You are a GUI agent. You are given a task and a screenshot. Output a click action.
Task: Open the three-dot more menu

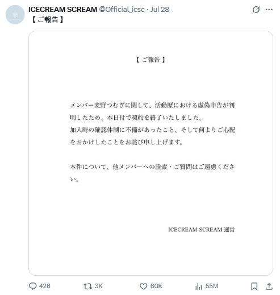pyautogui.click(x=269, y=10)
